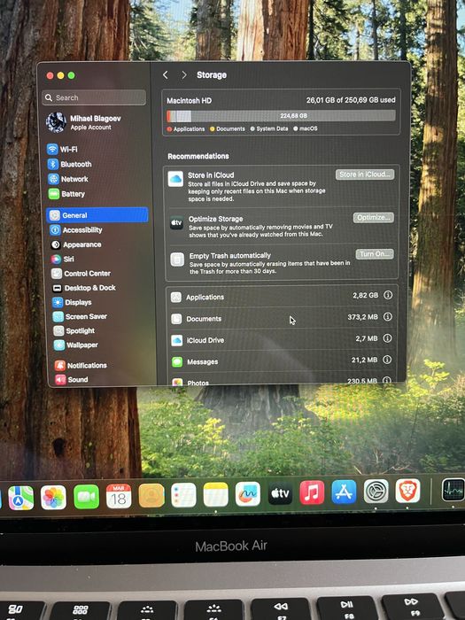The height and width of the screenshot is (620, 465).
Task: Go forward with the right chevron
Action: 184,74
